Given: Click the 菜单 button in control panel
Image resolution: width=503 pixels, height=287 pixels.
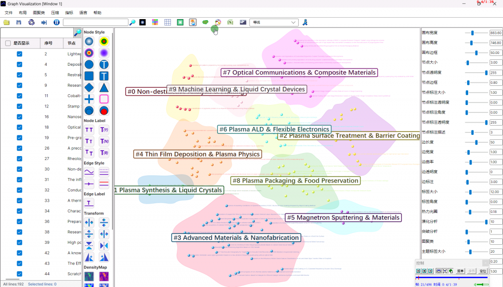Looking at the screenshot, I should [460, 271].
